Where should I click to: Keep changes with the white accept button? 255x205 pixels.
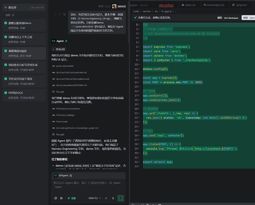(x=248, y=18)
